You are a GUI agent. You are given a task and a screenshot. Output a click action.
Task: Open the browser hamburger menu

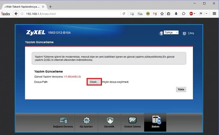(x=214, y=14)
